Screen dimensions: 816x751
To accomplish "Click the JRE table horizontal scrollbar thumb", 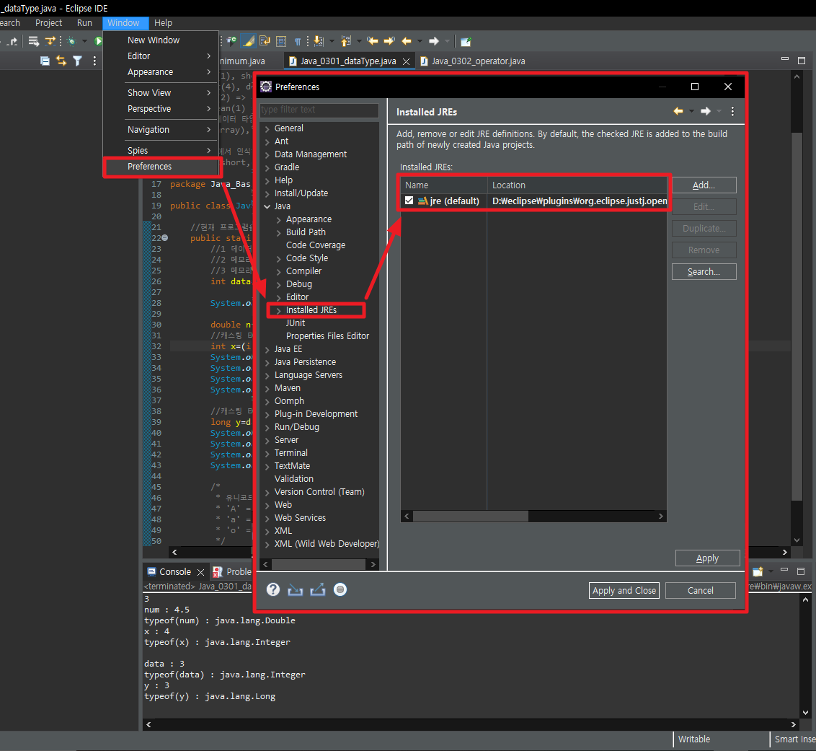I will pyautogui.click(x=471, y=516).
